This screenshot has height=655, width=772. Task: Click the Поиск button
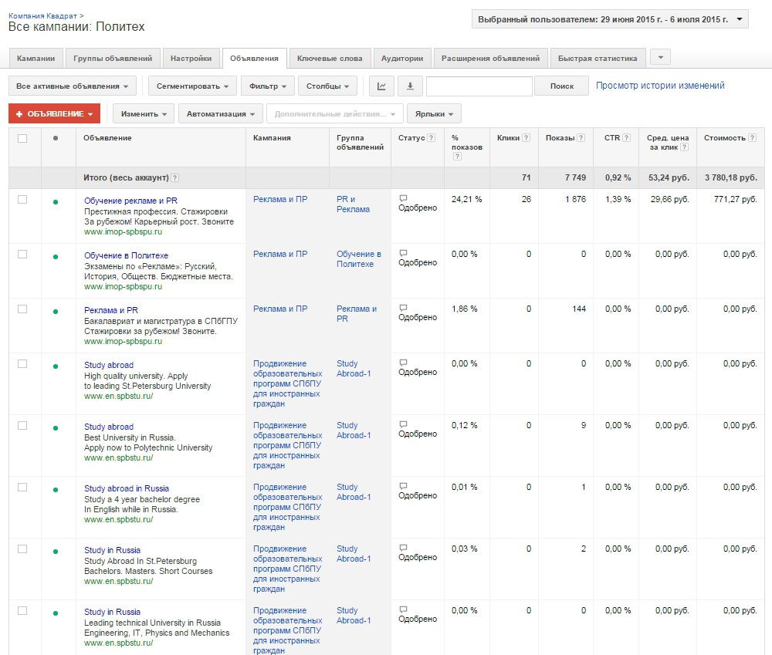point(562,86)
